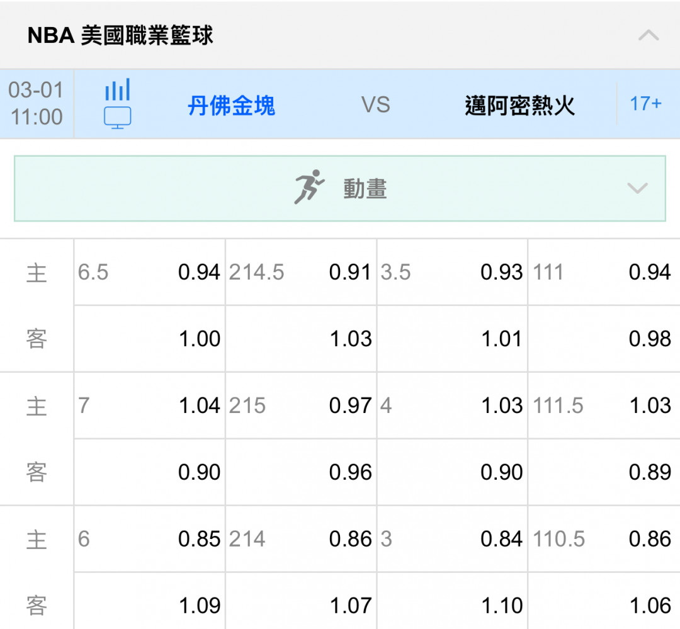680x629 pixels.
Task: Select odds 1.03 under total 214.5
Action: pyautogui.click(x=301, y=339)
